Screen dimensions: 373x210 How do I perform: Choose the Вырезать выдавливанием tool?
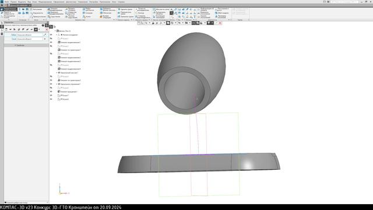coord(56,13)
